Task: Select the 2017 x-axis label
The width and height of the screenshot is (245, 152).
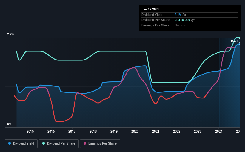Action: click(72, 131)
